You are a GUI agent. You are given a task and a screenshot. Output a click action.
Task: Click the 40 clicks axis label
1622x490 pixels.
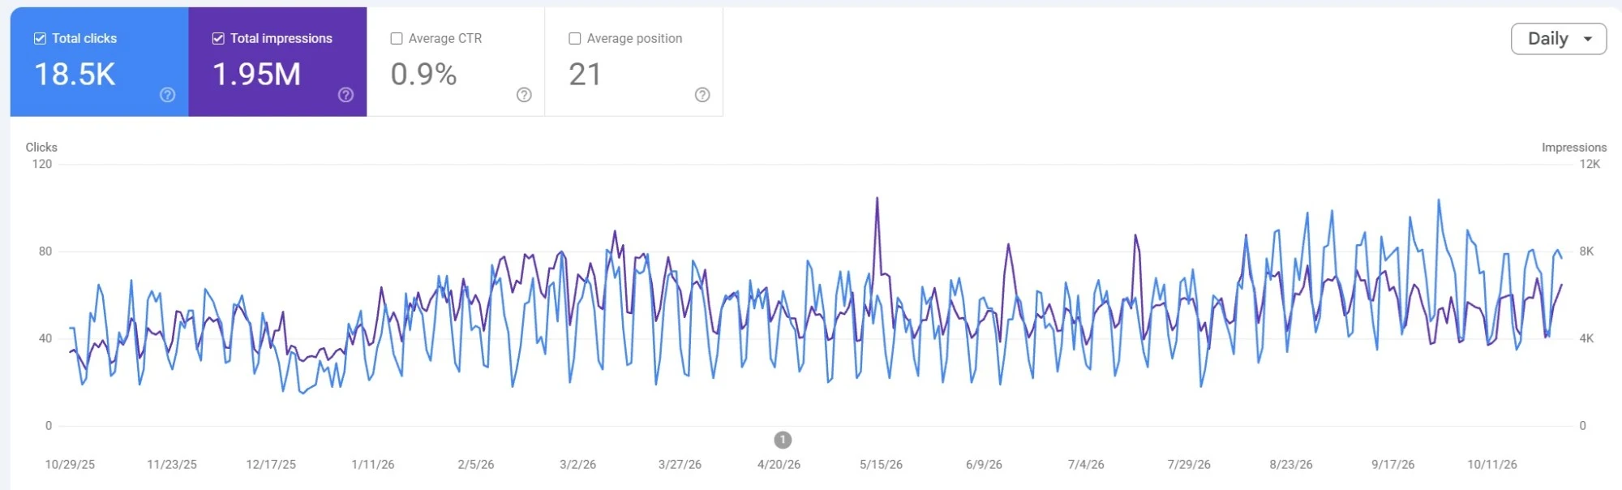click(x=45, y=339)
